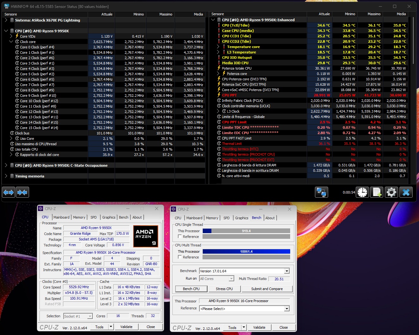Open the Memory tab in CPU-Z
The width and height of the screenshot is (419, 335).
pos(79,217)
